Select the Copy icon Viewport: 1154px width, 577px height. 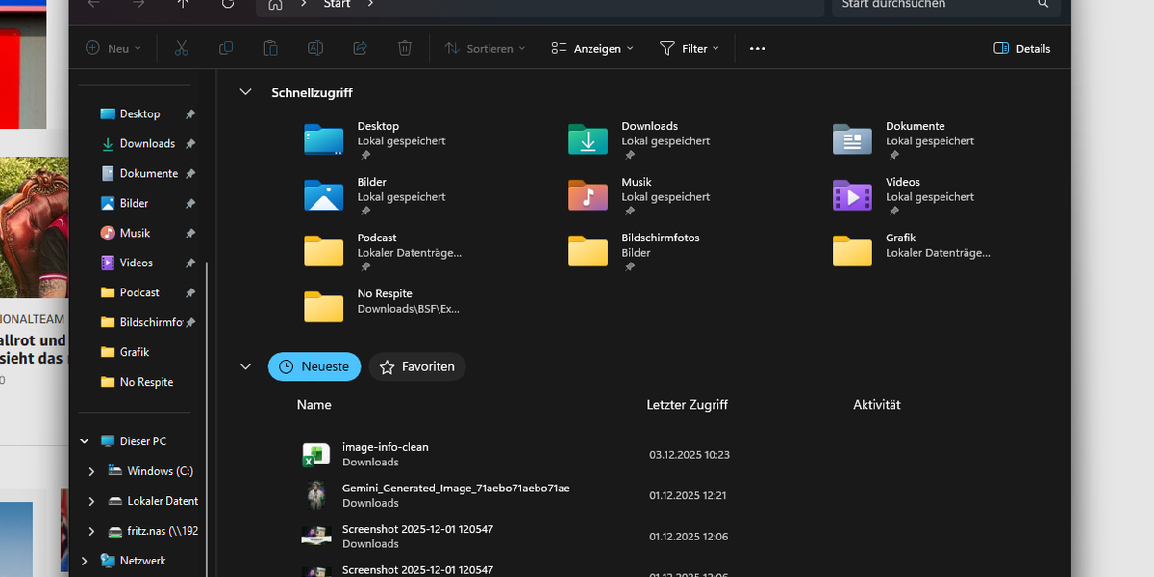coord(225,47)
